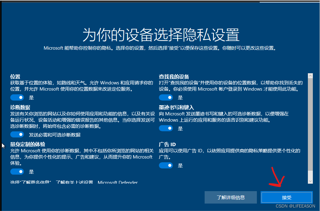The image size is (320, 211).
Task: Click the scrollbar down arrow
Action: click(310, 181)
